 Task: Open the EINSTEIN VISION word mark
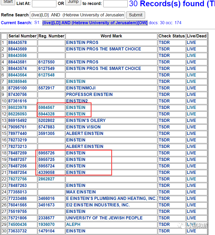click(x=83, y=127)
